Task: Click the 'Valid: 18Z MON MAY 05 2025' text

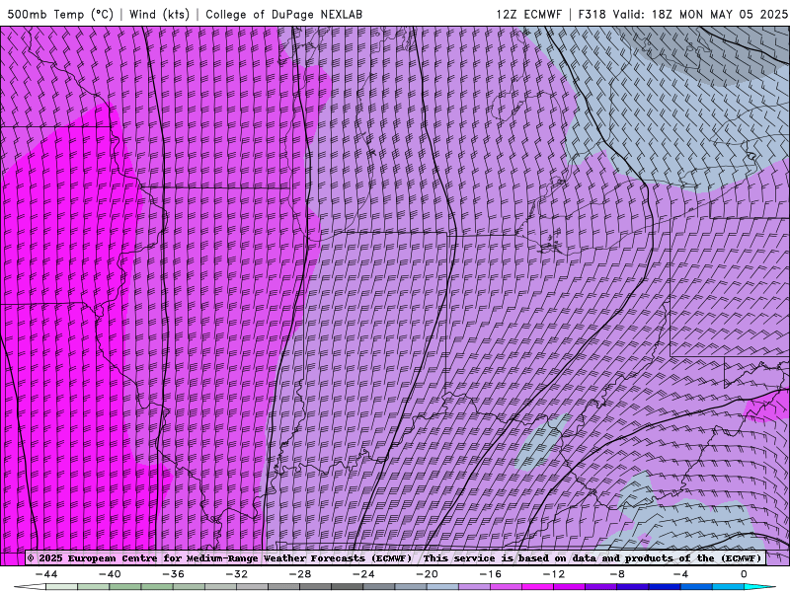Action: pos(700,14)
